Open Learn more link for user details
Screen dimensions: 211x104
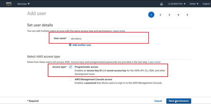[x=119, y=31]
